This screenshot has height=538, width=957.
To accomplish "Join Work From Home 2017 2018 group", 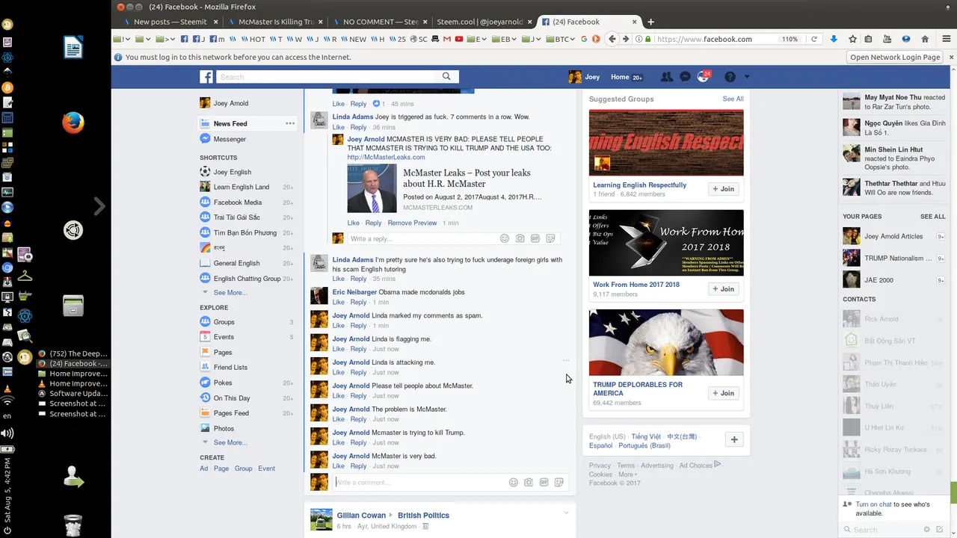I will tap(724, 288).
